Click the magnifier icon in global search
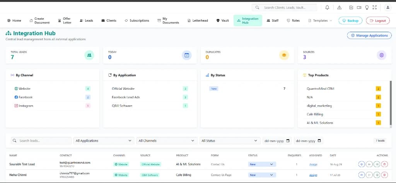 [x=257, y=8]
